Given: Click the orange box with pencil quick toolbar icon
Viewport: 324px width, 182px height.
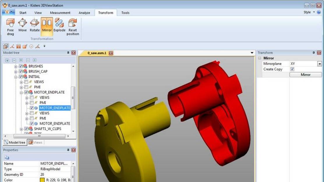Looking at the screenshot, I should pyautogui.click(x=25, y=46).
